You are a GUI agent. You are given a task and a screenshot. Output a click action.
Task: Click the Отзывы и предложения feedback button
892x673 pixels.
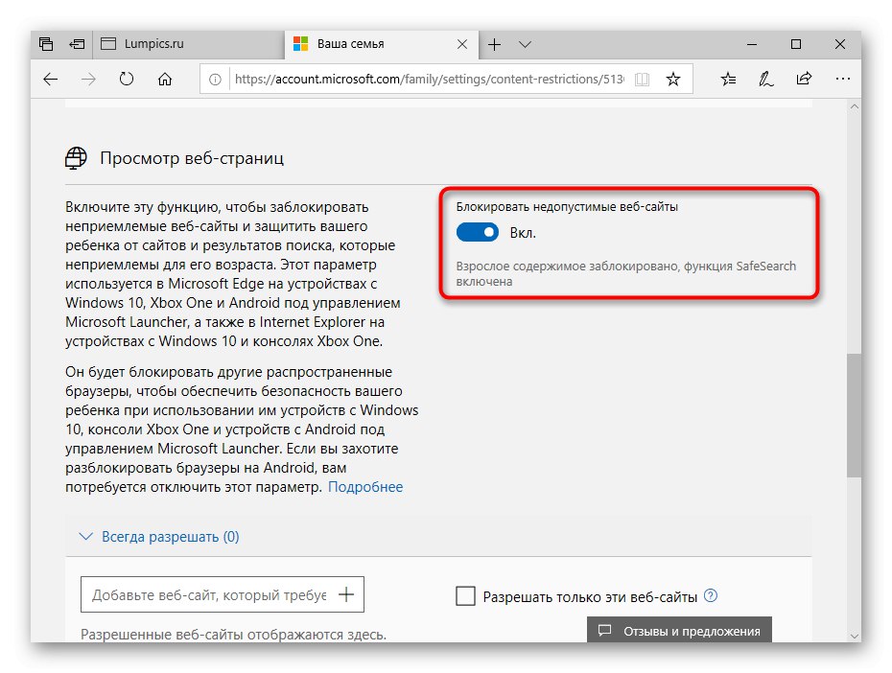(679, 631)
